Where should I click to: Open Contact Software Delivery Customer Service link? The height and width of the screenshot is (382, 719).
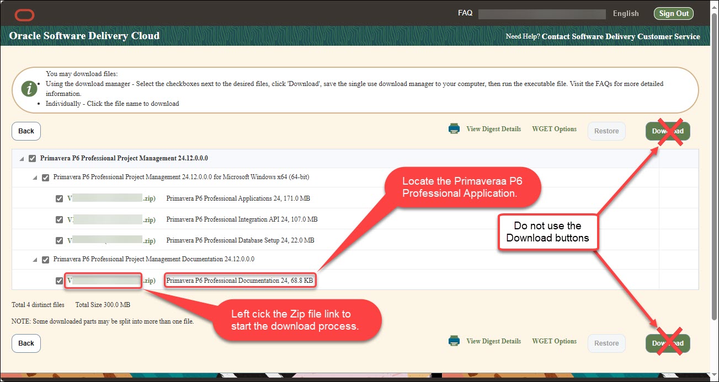point(621,36)
